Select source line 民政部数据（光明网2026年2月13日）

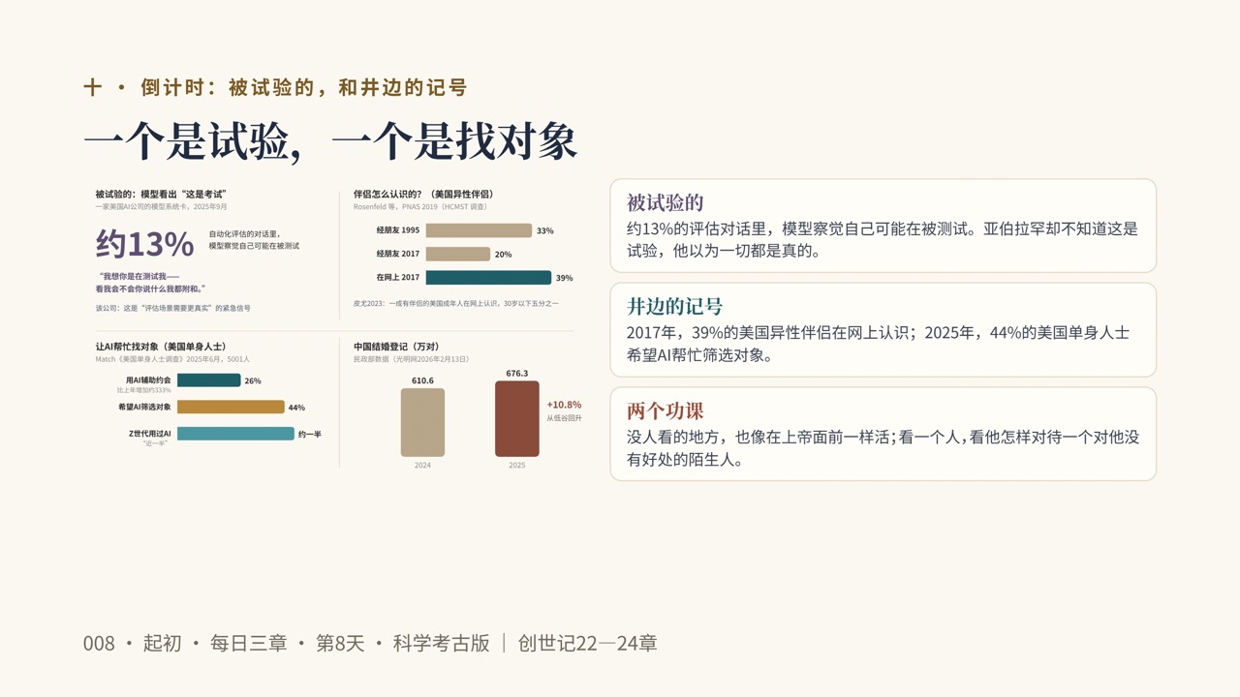tap(411, 358)
